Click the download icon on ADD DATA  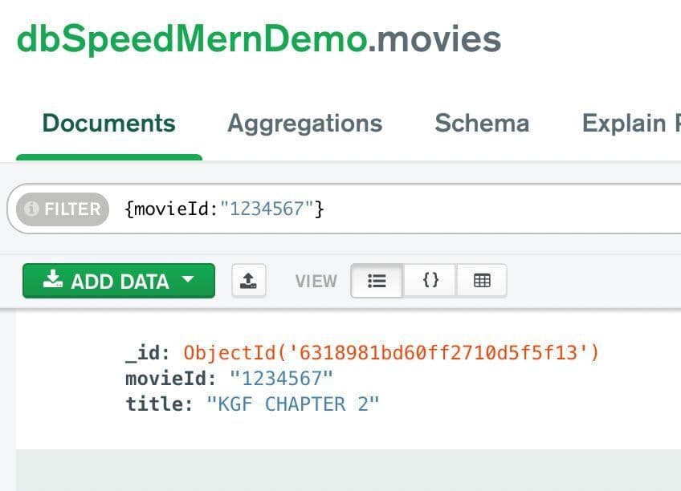[x=53, y=280]
